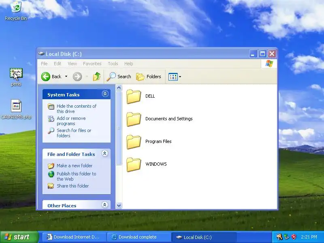
Task: Click the red security shield tray icon
Action: [294, 237]
